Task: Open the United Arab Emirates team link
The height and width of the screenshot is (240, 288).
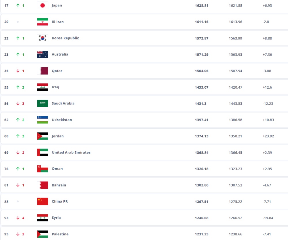Action: [71, 153]
